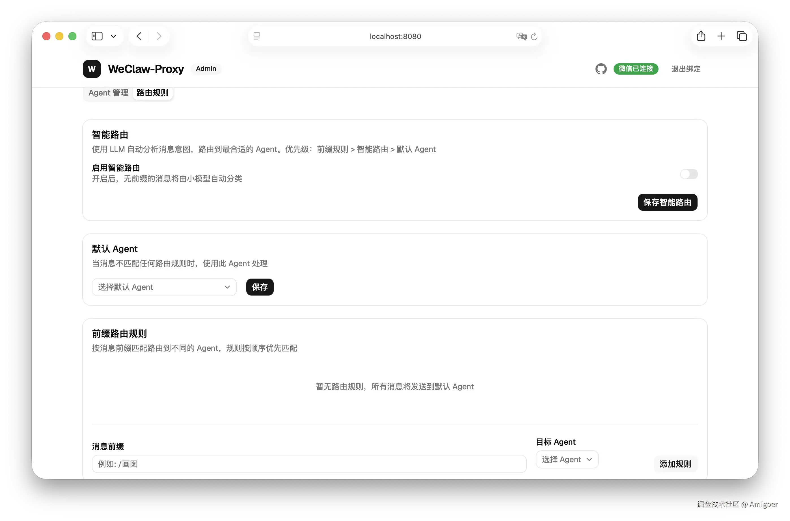The image size is (790, 521).
Task: Open the GitHub repository via GitHub icon
Action: [x=601, y=69]
